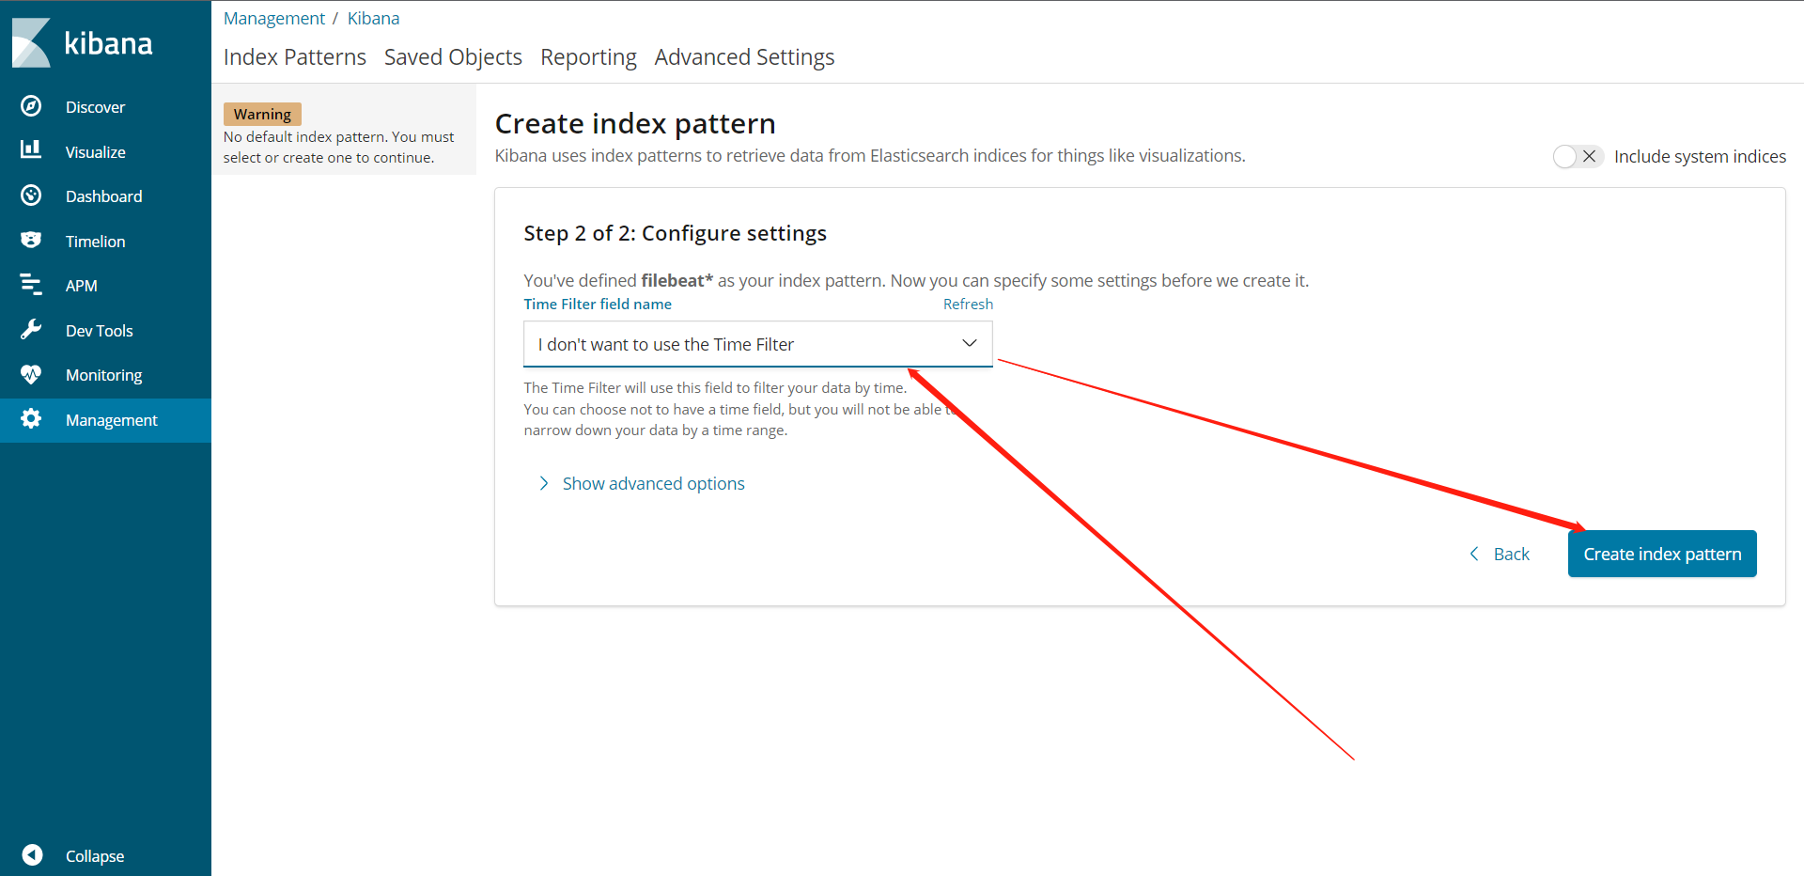Open Timelion via its mask icon
The width and height of the screenshot is (1804, 876).
pyautogui.click(x=31, y=240)
